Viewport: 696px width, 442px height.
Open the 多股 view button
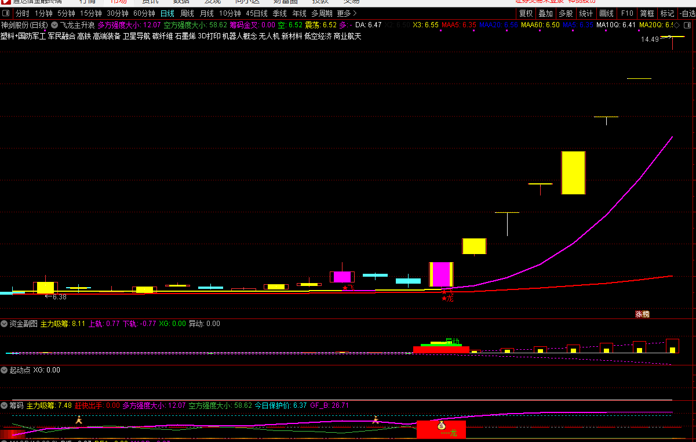point(566,13)
